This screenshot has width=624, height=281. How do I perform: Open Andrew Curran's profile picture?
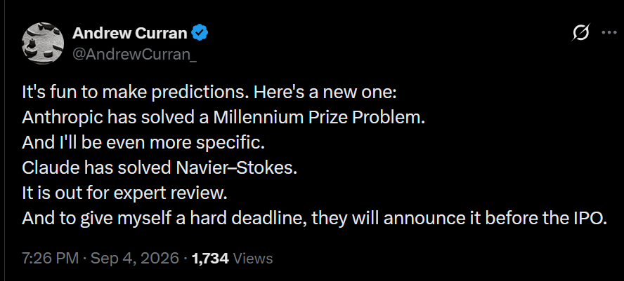43,43
